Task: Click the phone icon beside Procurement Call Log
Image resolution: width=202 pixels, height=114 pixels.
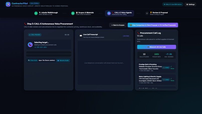Action: coord(138,33)
